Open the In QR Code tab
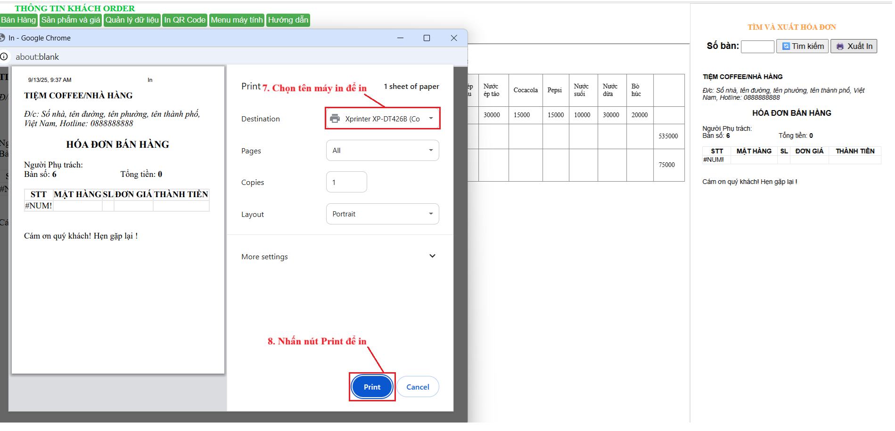 pyautogui.click(x=185, y=20)
